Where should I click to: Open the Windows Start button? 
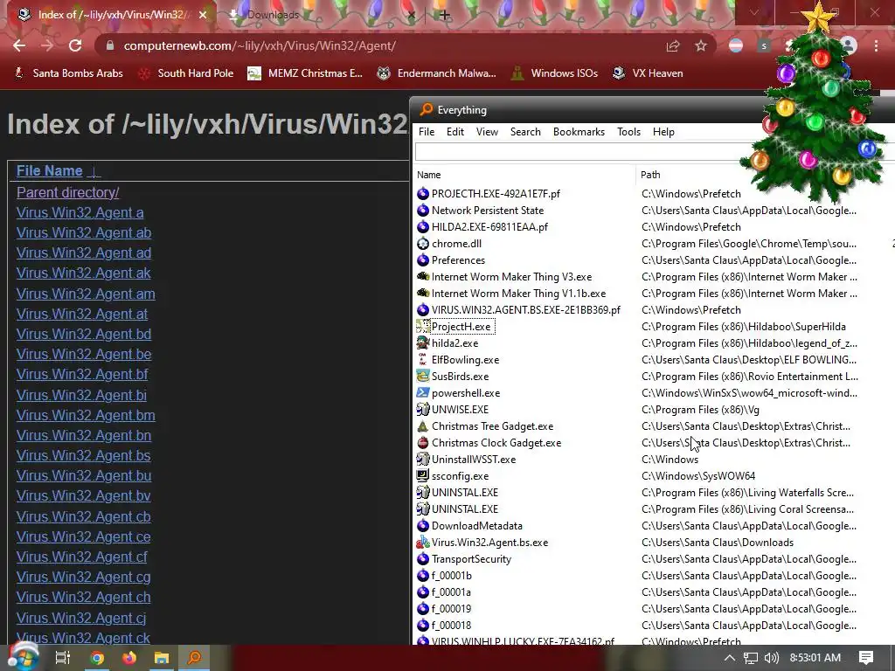(x=24, y=658)
